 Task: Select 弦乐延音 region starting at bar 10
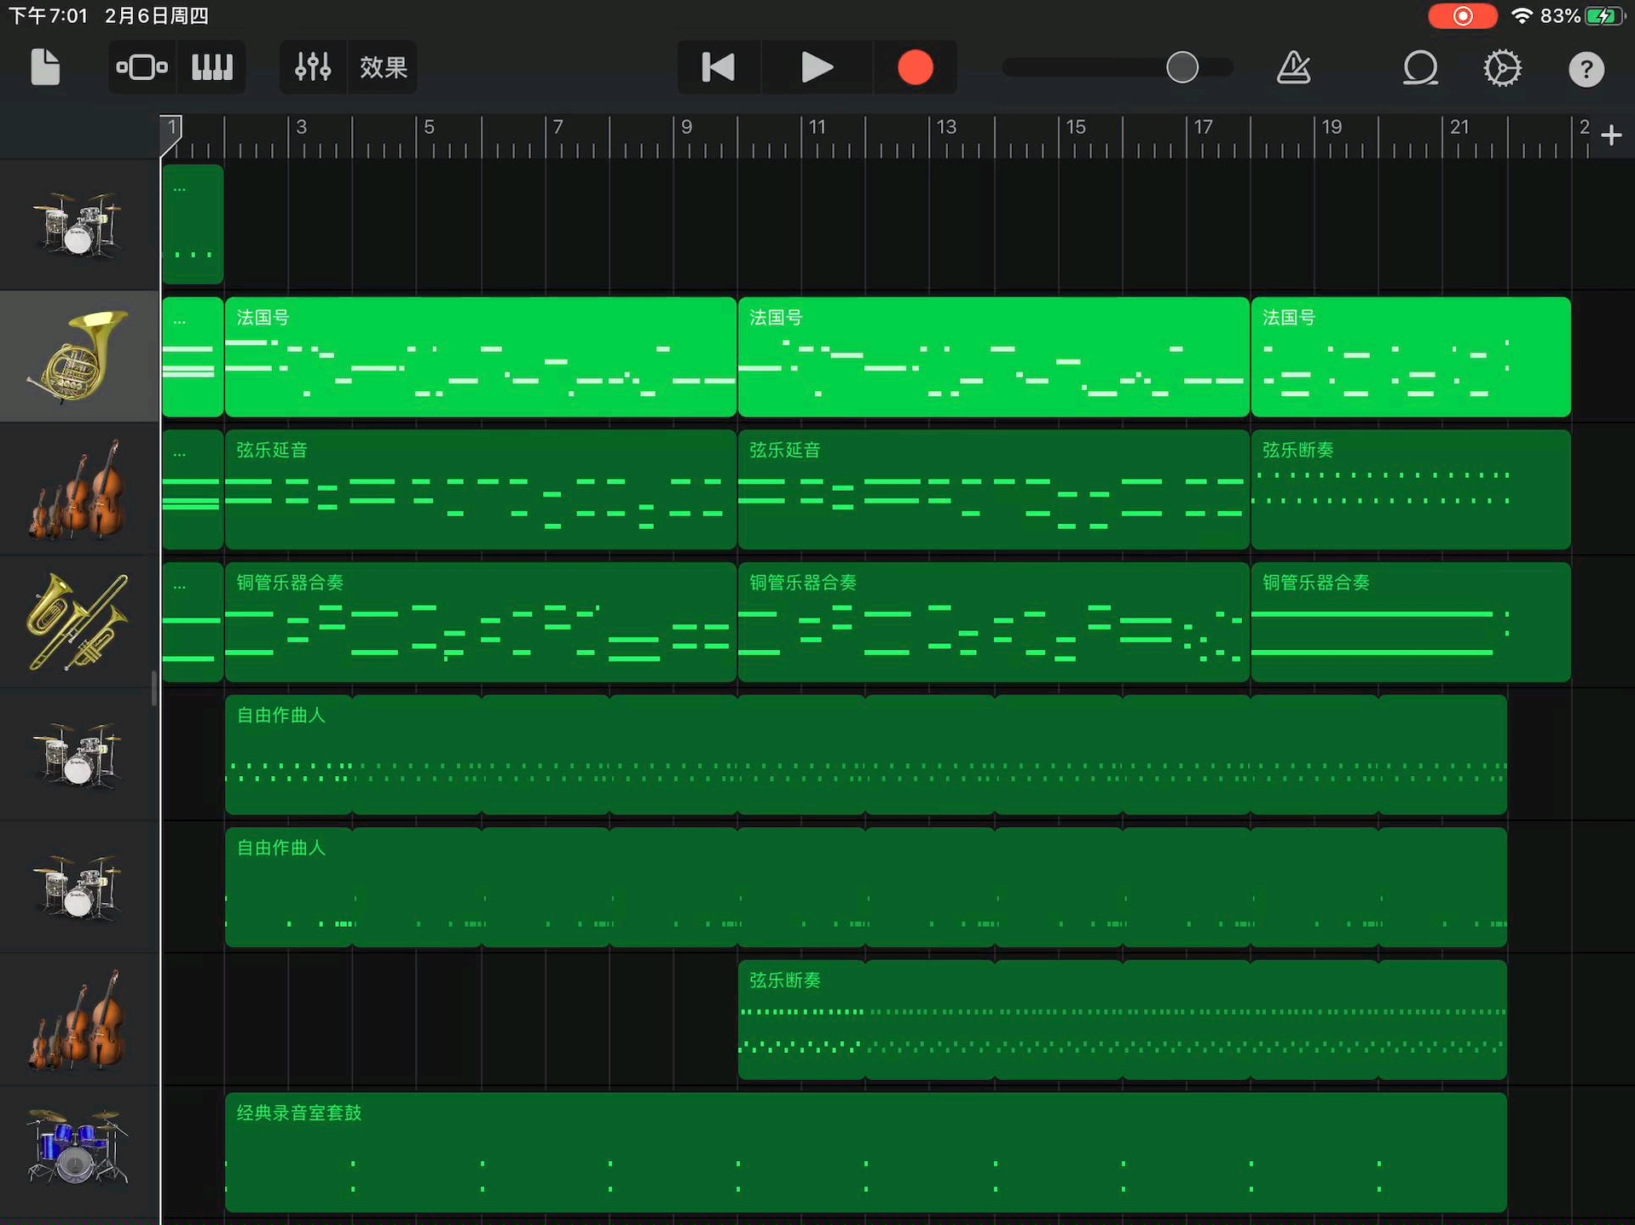994,490
